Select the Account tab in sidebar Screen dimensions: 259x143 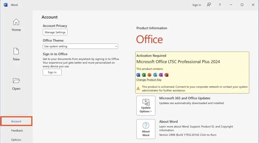(x=16, y=121)
